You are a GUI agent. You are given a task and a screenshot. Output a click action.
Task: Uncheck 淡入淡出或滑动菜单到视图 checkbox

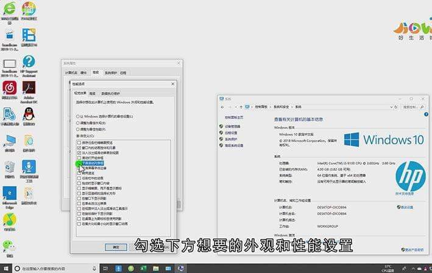[x=79, y=153]
